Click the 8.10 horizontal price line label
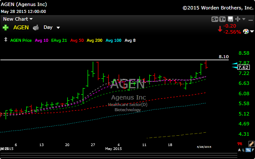The width and height of the screenshot is (255, 159). [224, 57]
